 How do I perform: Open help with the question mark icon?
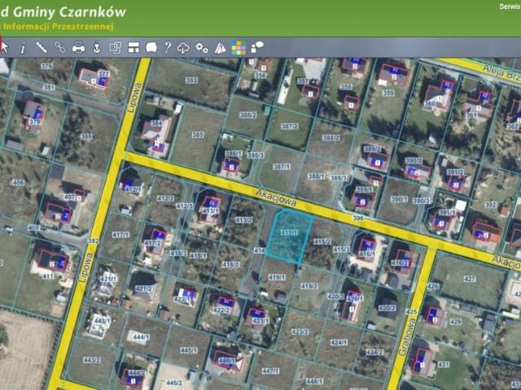(x=168, y=47)
